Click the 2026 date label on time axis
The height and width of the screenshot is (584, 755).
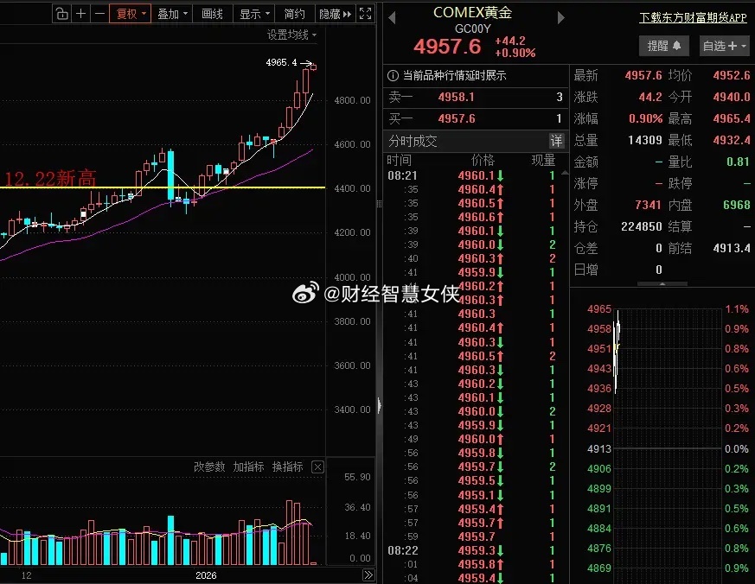(206, 575)
